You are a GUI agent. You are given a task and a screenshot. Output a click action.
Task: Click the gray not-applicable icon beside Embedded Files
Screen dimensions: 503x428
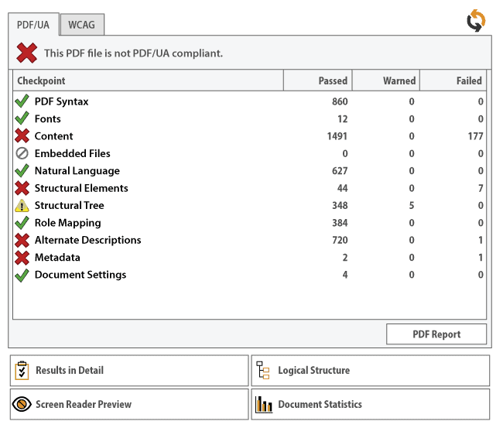click(x=22, y=153)
